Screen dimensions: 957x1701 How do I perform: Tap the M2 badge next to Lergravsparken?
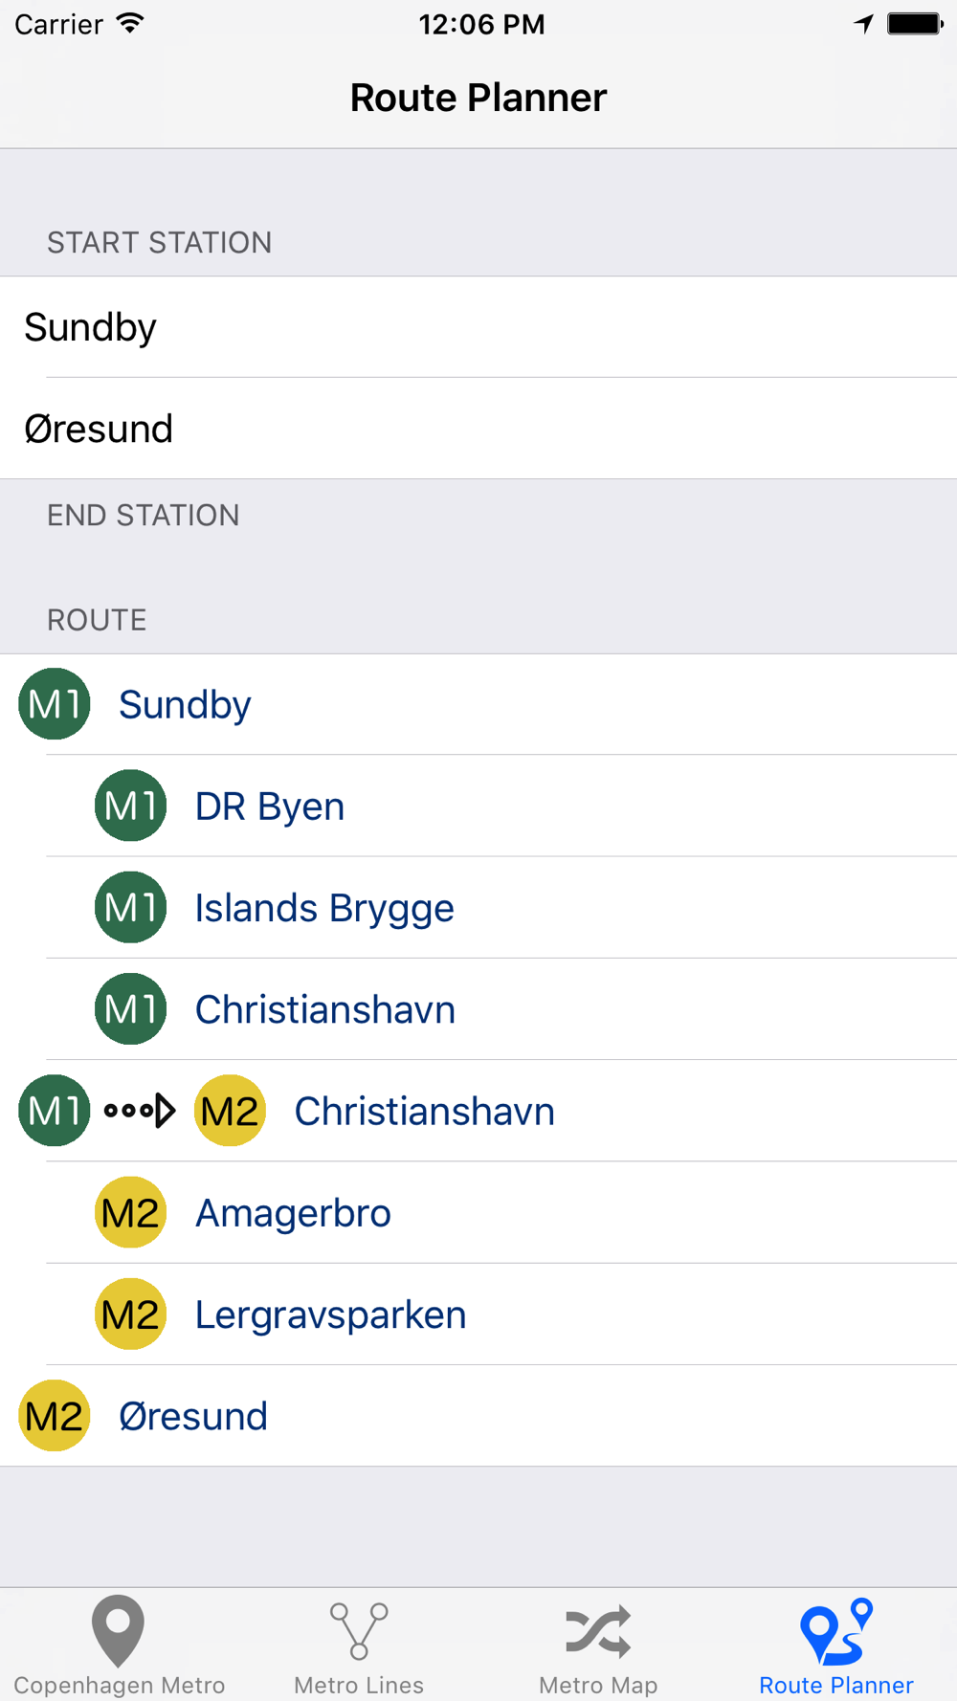pyautogui.click(x=131, y=1314)
